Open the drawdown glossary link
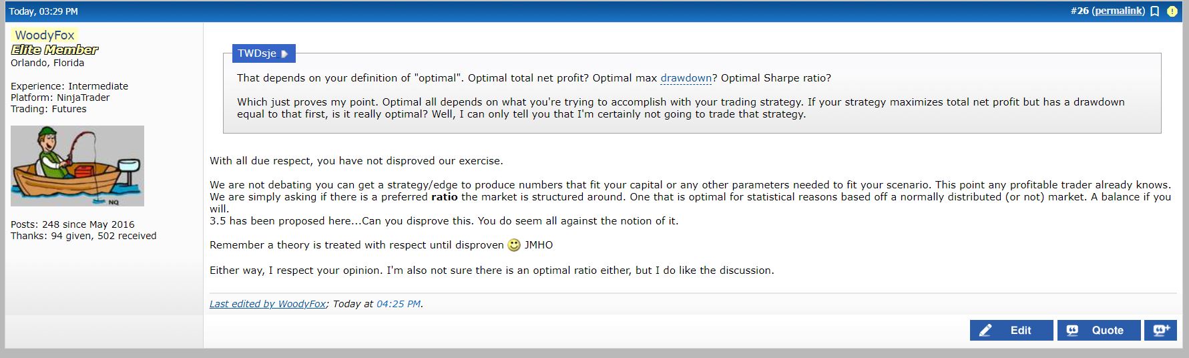 pyautogui.click(x=686, y=78)
